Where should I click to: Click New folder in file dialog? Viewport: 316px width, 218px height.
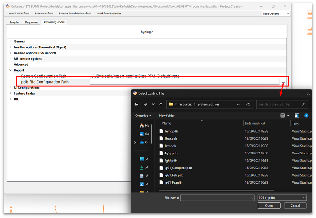click(x=167, y=116)
